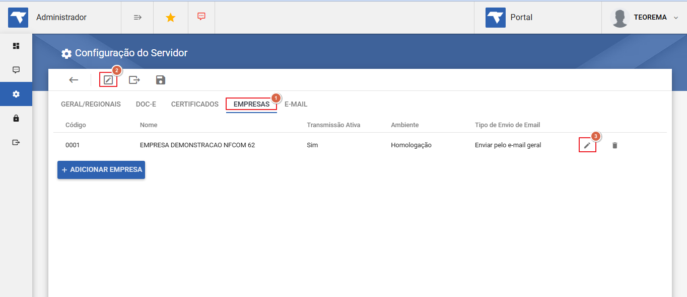
Task: Save configuration with floppy disk icon
Action: tap(161, 80)
